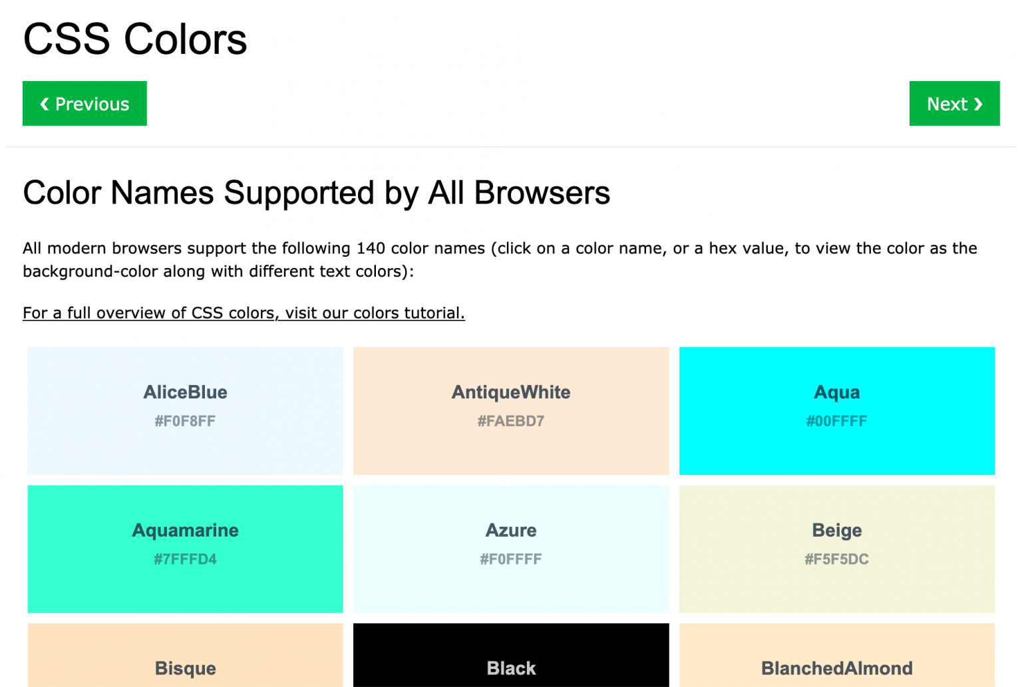Screen dimensions: 1022x687
Task: Select the hex value #F0F8FF
Action: pos(185,421)
